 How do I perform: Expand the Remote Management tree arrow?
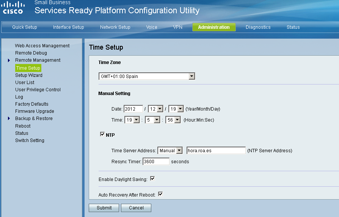[9, 60]
